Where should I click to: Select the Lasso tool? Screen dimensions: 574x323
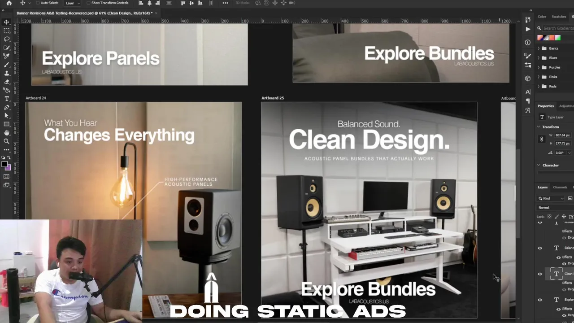(7, 39)
